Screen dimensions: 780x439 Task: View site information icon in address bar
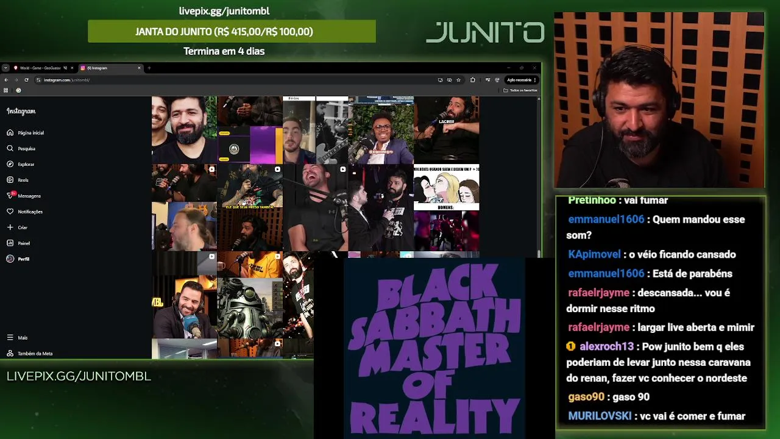coord(38,80)
